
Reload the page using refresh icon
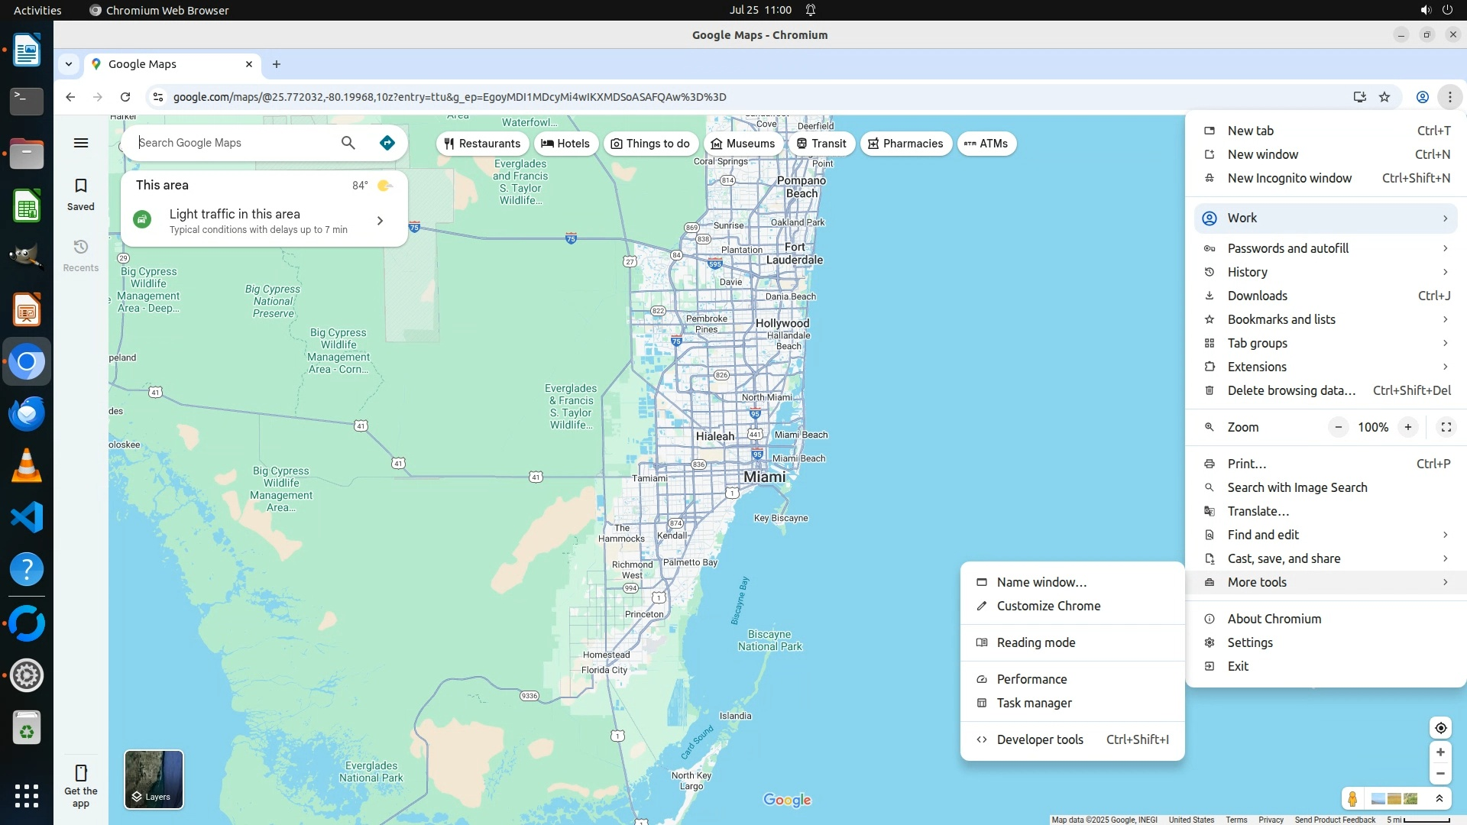(x=125, y=97)
